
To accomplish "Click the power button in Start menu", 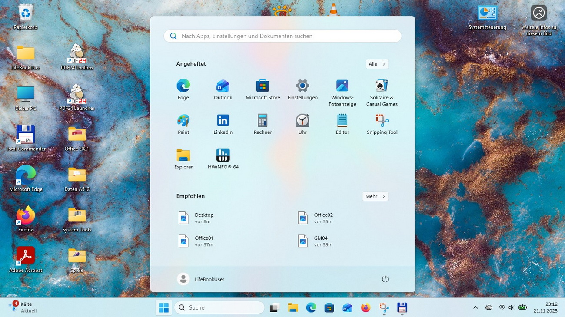I will pos(385,279).
